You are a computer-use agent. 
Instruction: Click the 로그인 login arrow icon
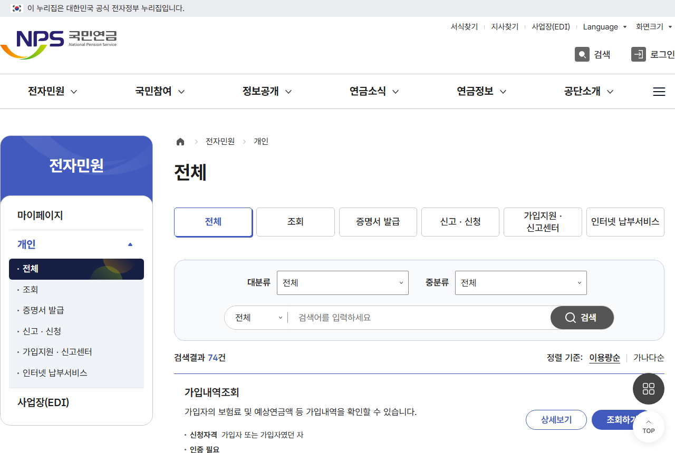639,54
